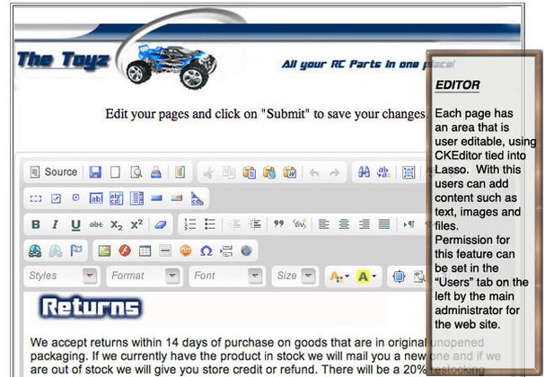This screenshot has width=545, height=377.
Task: Insert a table using the table icon
Action: 145,250
